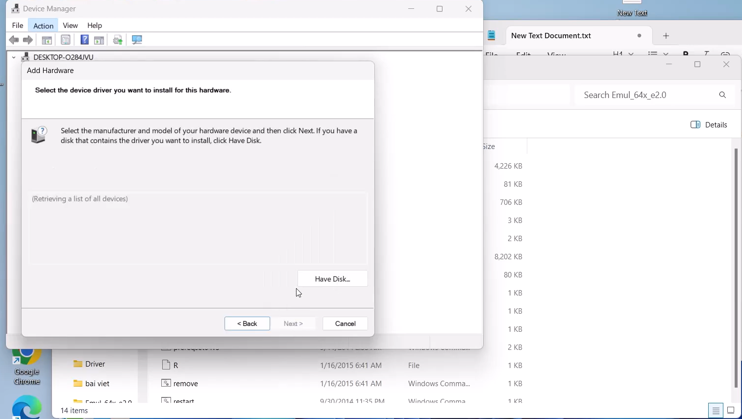The height and width of the screenshot is (419, 742).
Task: Click the Have Disk... button
Action: (332, 279)
